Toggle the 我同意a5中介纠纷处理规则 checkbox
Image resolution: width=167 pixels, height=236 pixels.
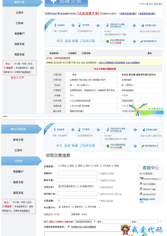coord(69,226)
